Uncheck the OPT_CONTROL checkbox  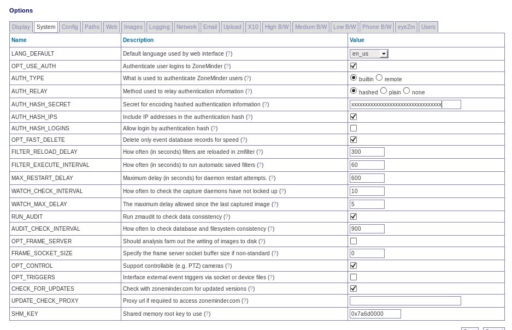[x=354, y=266]
